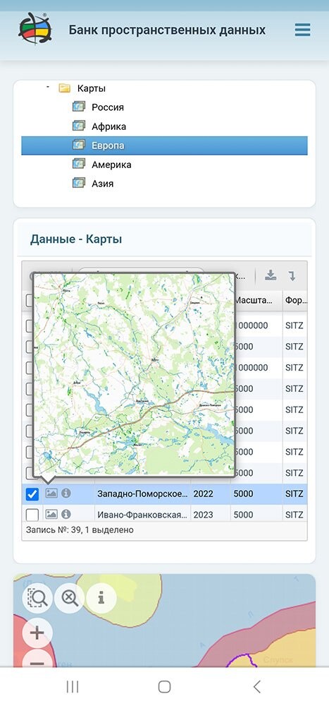
Task: Show image preview for Ивано-Франковская row
Action: tap(51, 514)
